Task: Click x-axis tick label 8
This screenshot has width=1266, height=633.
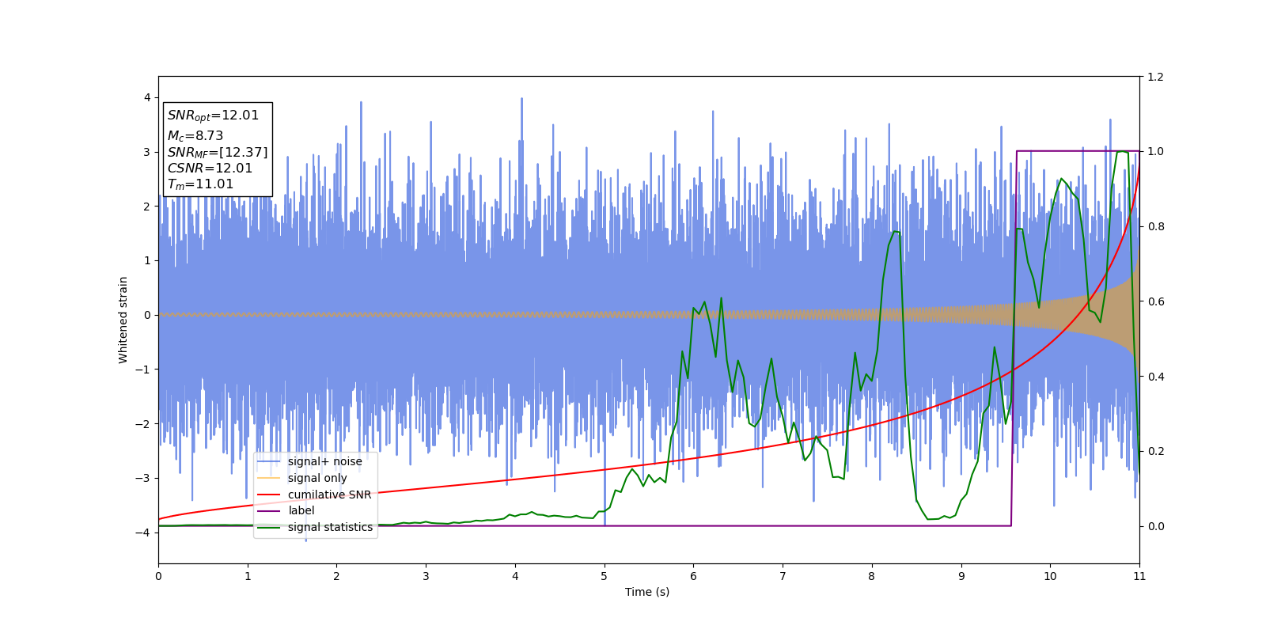Action: [872, 576]
